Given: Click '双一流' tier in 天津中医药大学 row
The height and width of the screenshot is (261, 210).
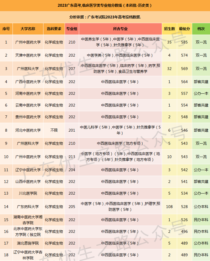Looking at the screenshot, I should [201, 55].
